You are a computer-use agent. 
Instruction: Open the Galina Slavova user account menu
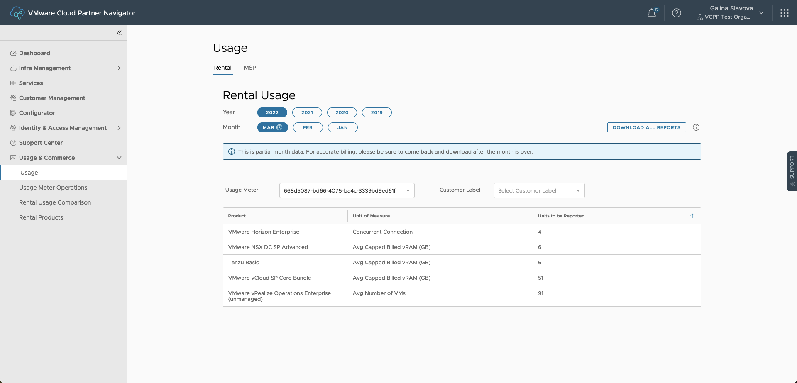click(x=731, y=12)
